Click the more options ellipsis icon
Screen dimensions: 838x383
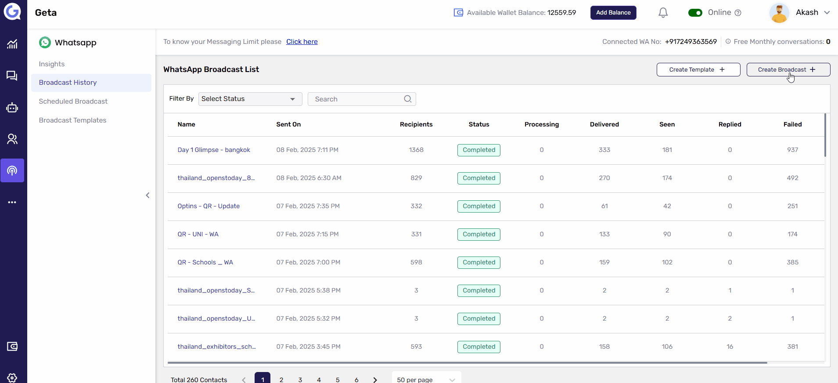pos(12,202)
